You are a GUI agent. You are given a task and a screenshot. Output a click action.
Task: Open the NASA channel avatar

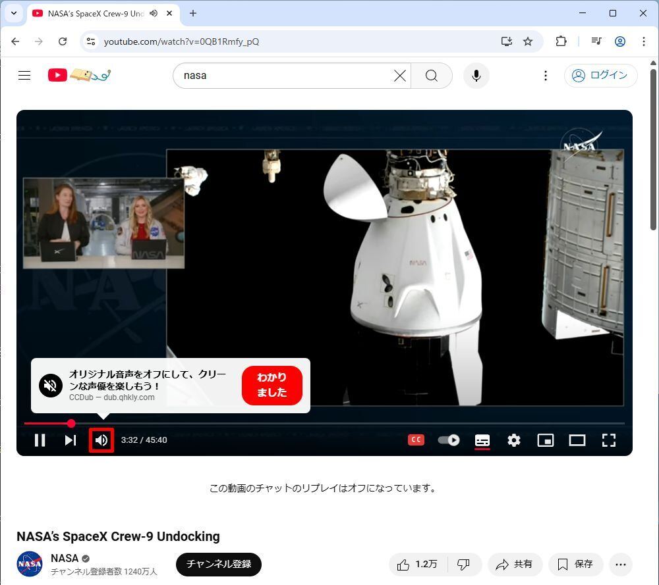click(x=30, y=564)
